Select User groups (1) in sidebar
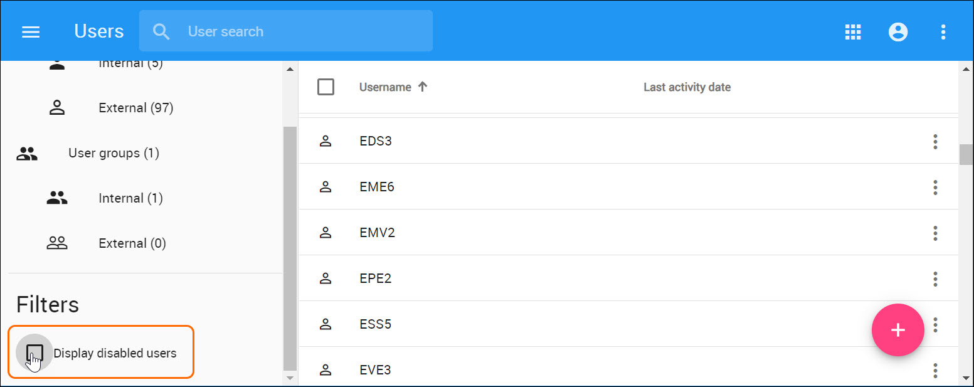The width and height of the screenshot is (974, 387). click(114, 153)
